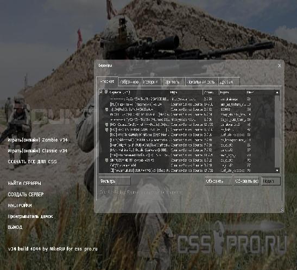The image size is (297, 270).
Task: Click VAC shield icon on SIMPLEGAME TM row
Action: [x=106, y=160]
